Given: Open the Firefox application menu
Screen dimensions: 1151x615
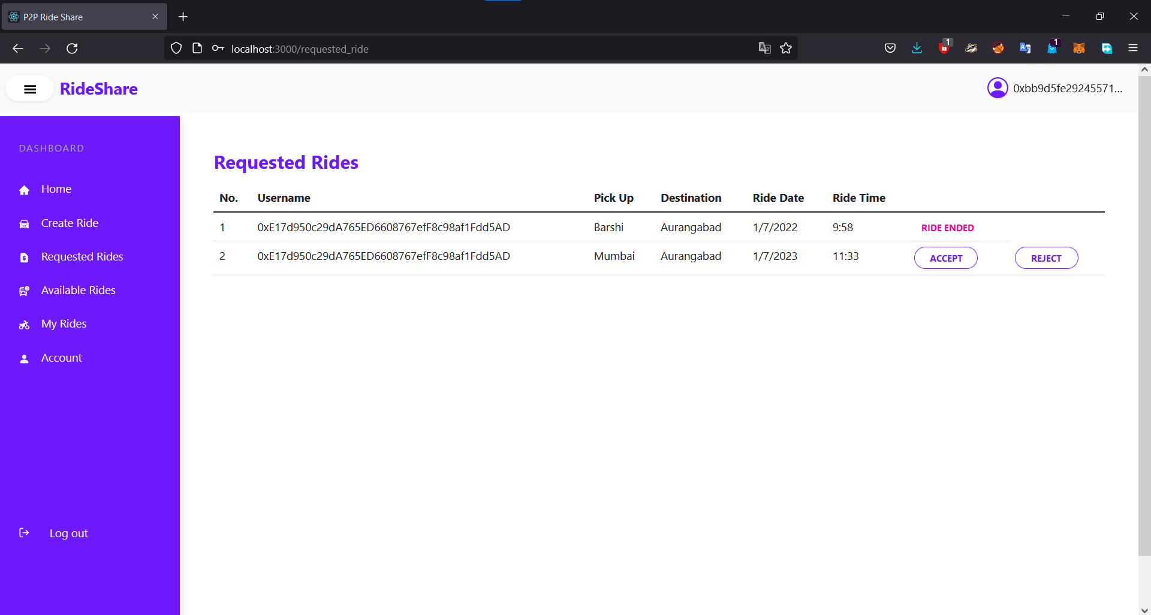Looking at the screenshot, I should click(x=1134, y=48).
